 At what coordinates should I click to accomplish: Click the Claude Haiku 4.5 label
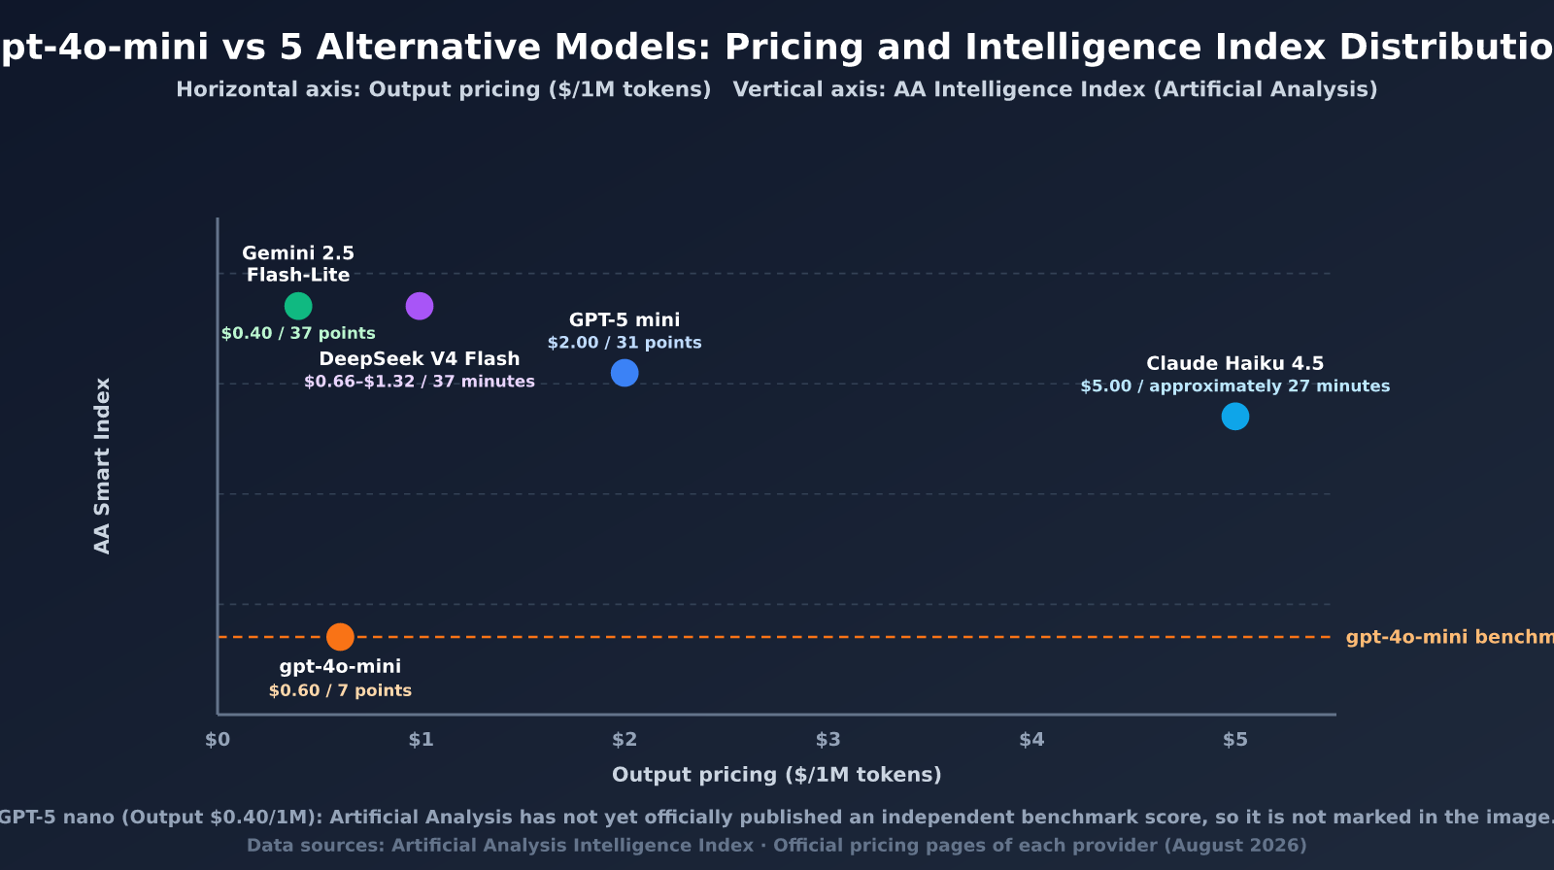(x=1234, y=364)
